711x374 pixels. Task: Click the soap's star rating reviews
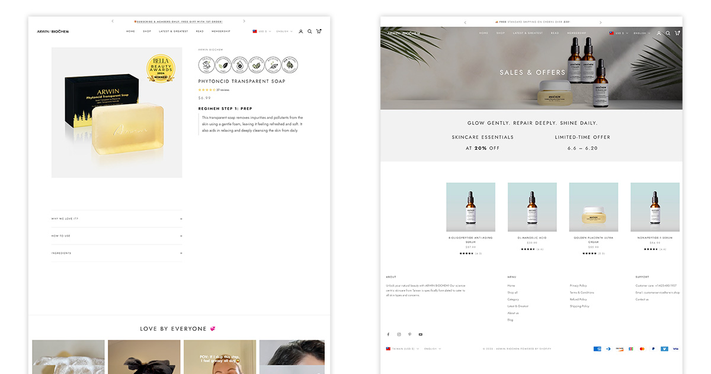click(214, 90)
